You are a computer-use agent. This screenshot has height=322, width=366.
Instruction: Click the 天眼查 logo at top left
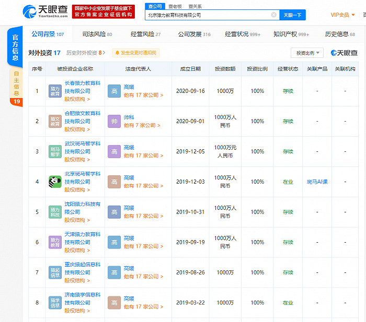click(44, 11)
